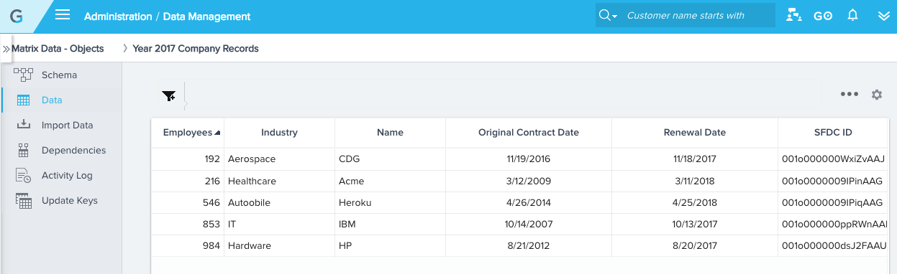This screenshot has width=897, height=274.
Task: Open the Schema section
Action: [59, 75]
